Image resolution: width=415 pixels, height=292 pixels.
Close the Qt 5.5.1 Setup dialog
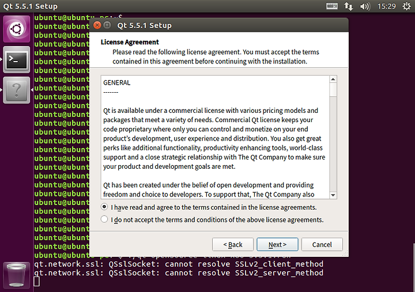pyautogui.click(x=97, y=25)
